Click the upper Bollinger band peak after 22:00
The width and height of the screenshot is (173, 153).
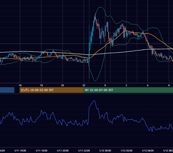tap(100, 7)
